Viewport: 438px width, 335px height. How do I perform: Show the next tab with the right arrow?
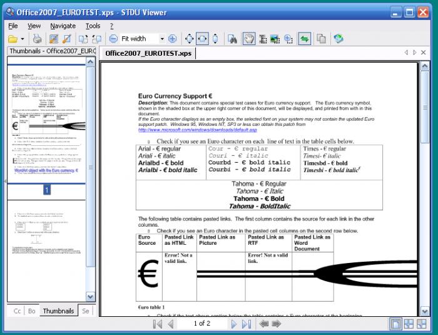click(414, 53)
